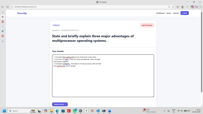Open the Windows Start menu
The height and width of the screenshot is (114, 203).
pyautogui.click(x=4, y=111)
